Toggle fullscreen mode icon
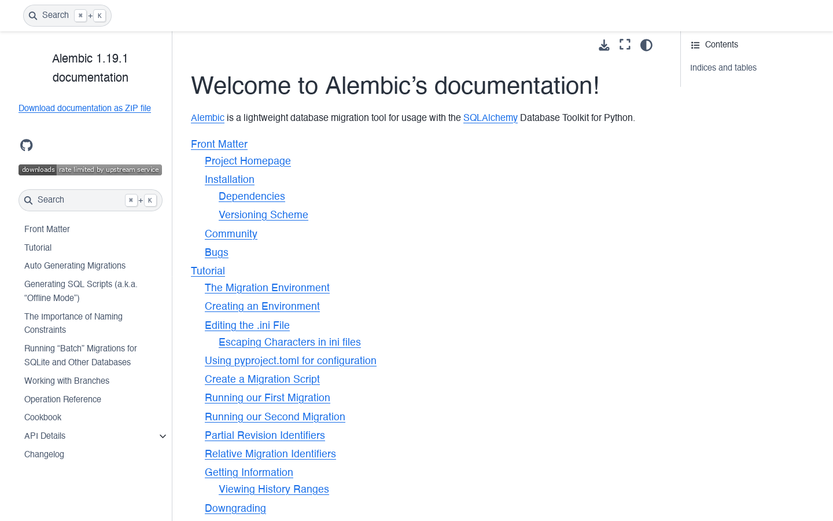This screenshot has height=521, width=833. (625, 45)
